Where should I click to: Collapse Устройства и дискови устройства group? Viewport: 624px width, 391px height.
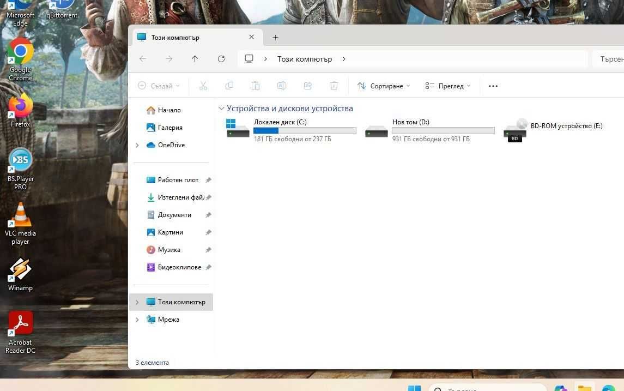(x=221, y=109)
